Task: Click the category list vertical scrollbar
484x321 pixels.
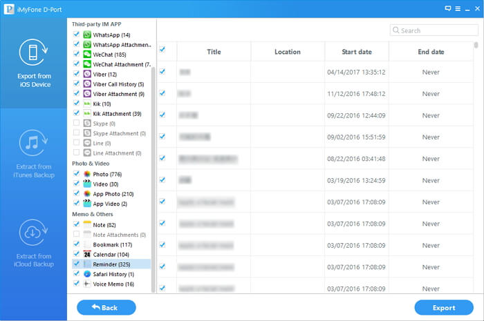Action: (x=153, y=179)
